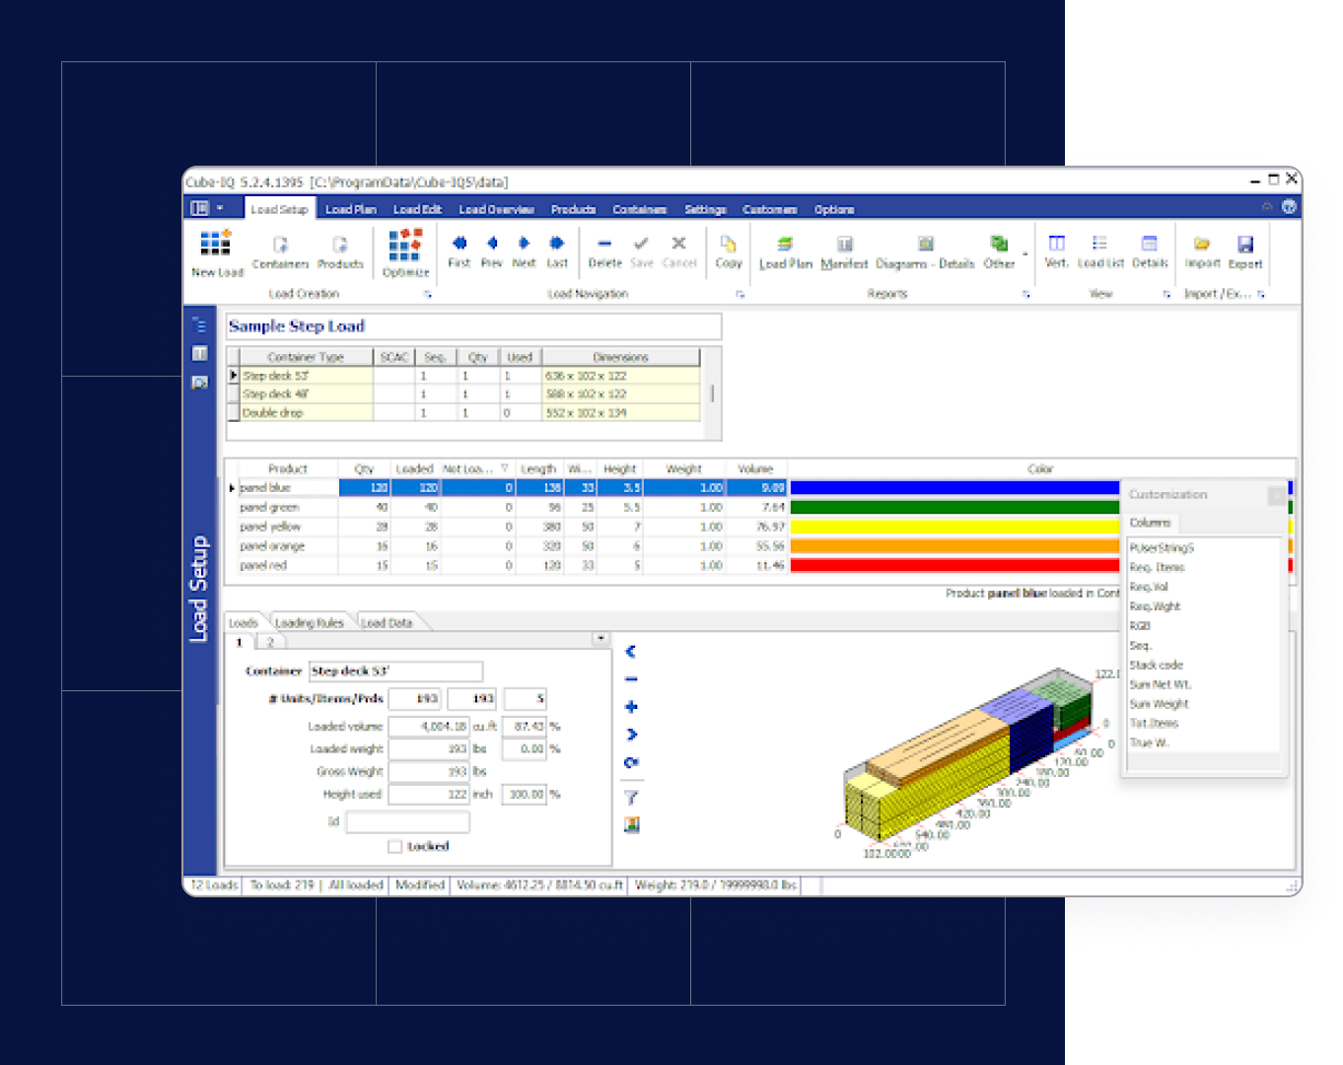Click the picture icon below the filter funnel
The image size is (1343, 1065).
(x=631, y=824)
